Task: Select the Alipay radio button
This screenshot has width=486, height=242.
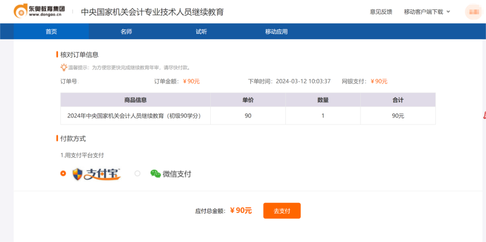Action: 63,174
